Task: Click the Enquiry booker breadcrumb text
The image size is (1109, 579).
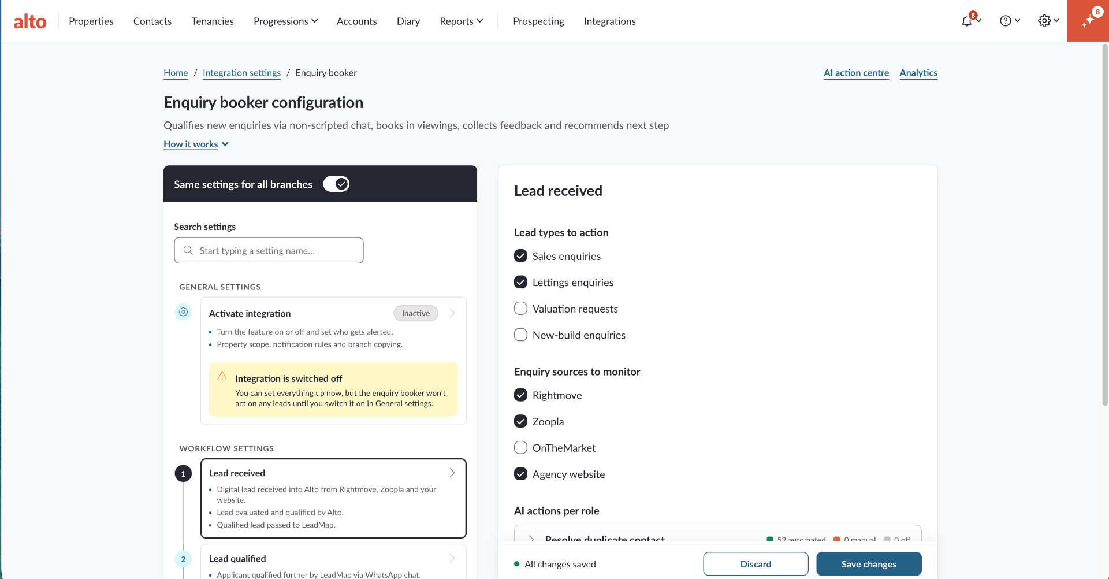Action: coord(326,73)
